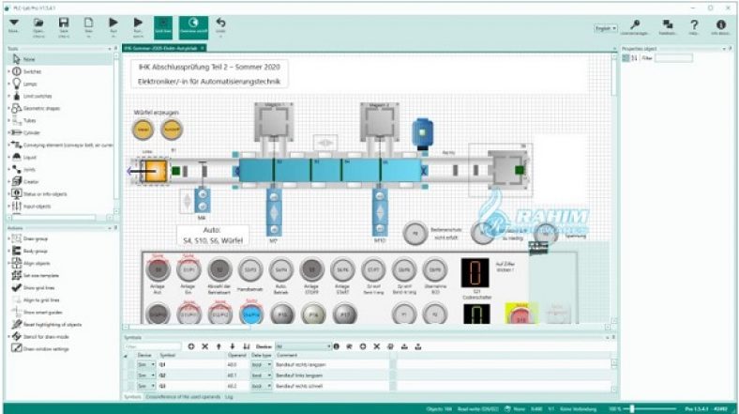Click the right yellow Würfel erzeugen button
Image resolution: width=739 pixels, height=414 pixels.
coord(172,130)
